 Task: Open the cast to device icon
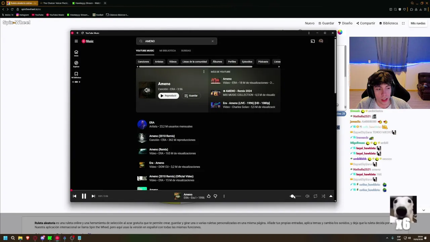[313, 41]
